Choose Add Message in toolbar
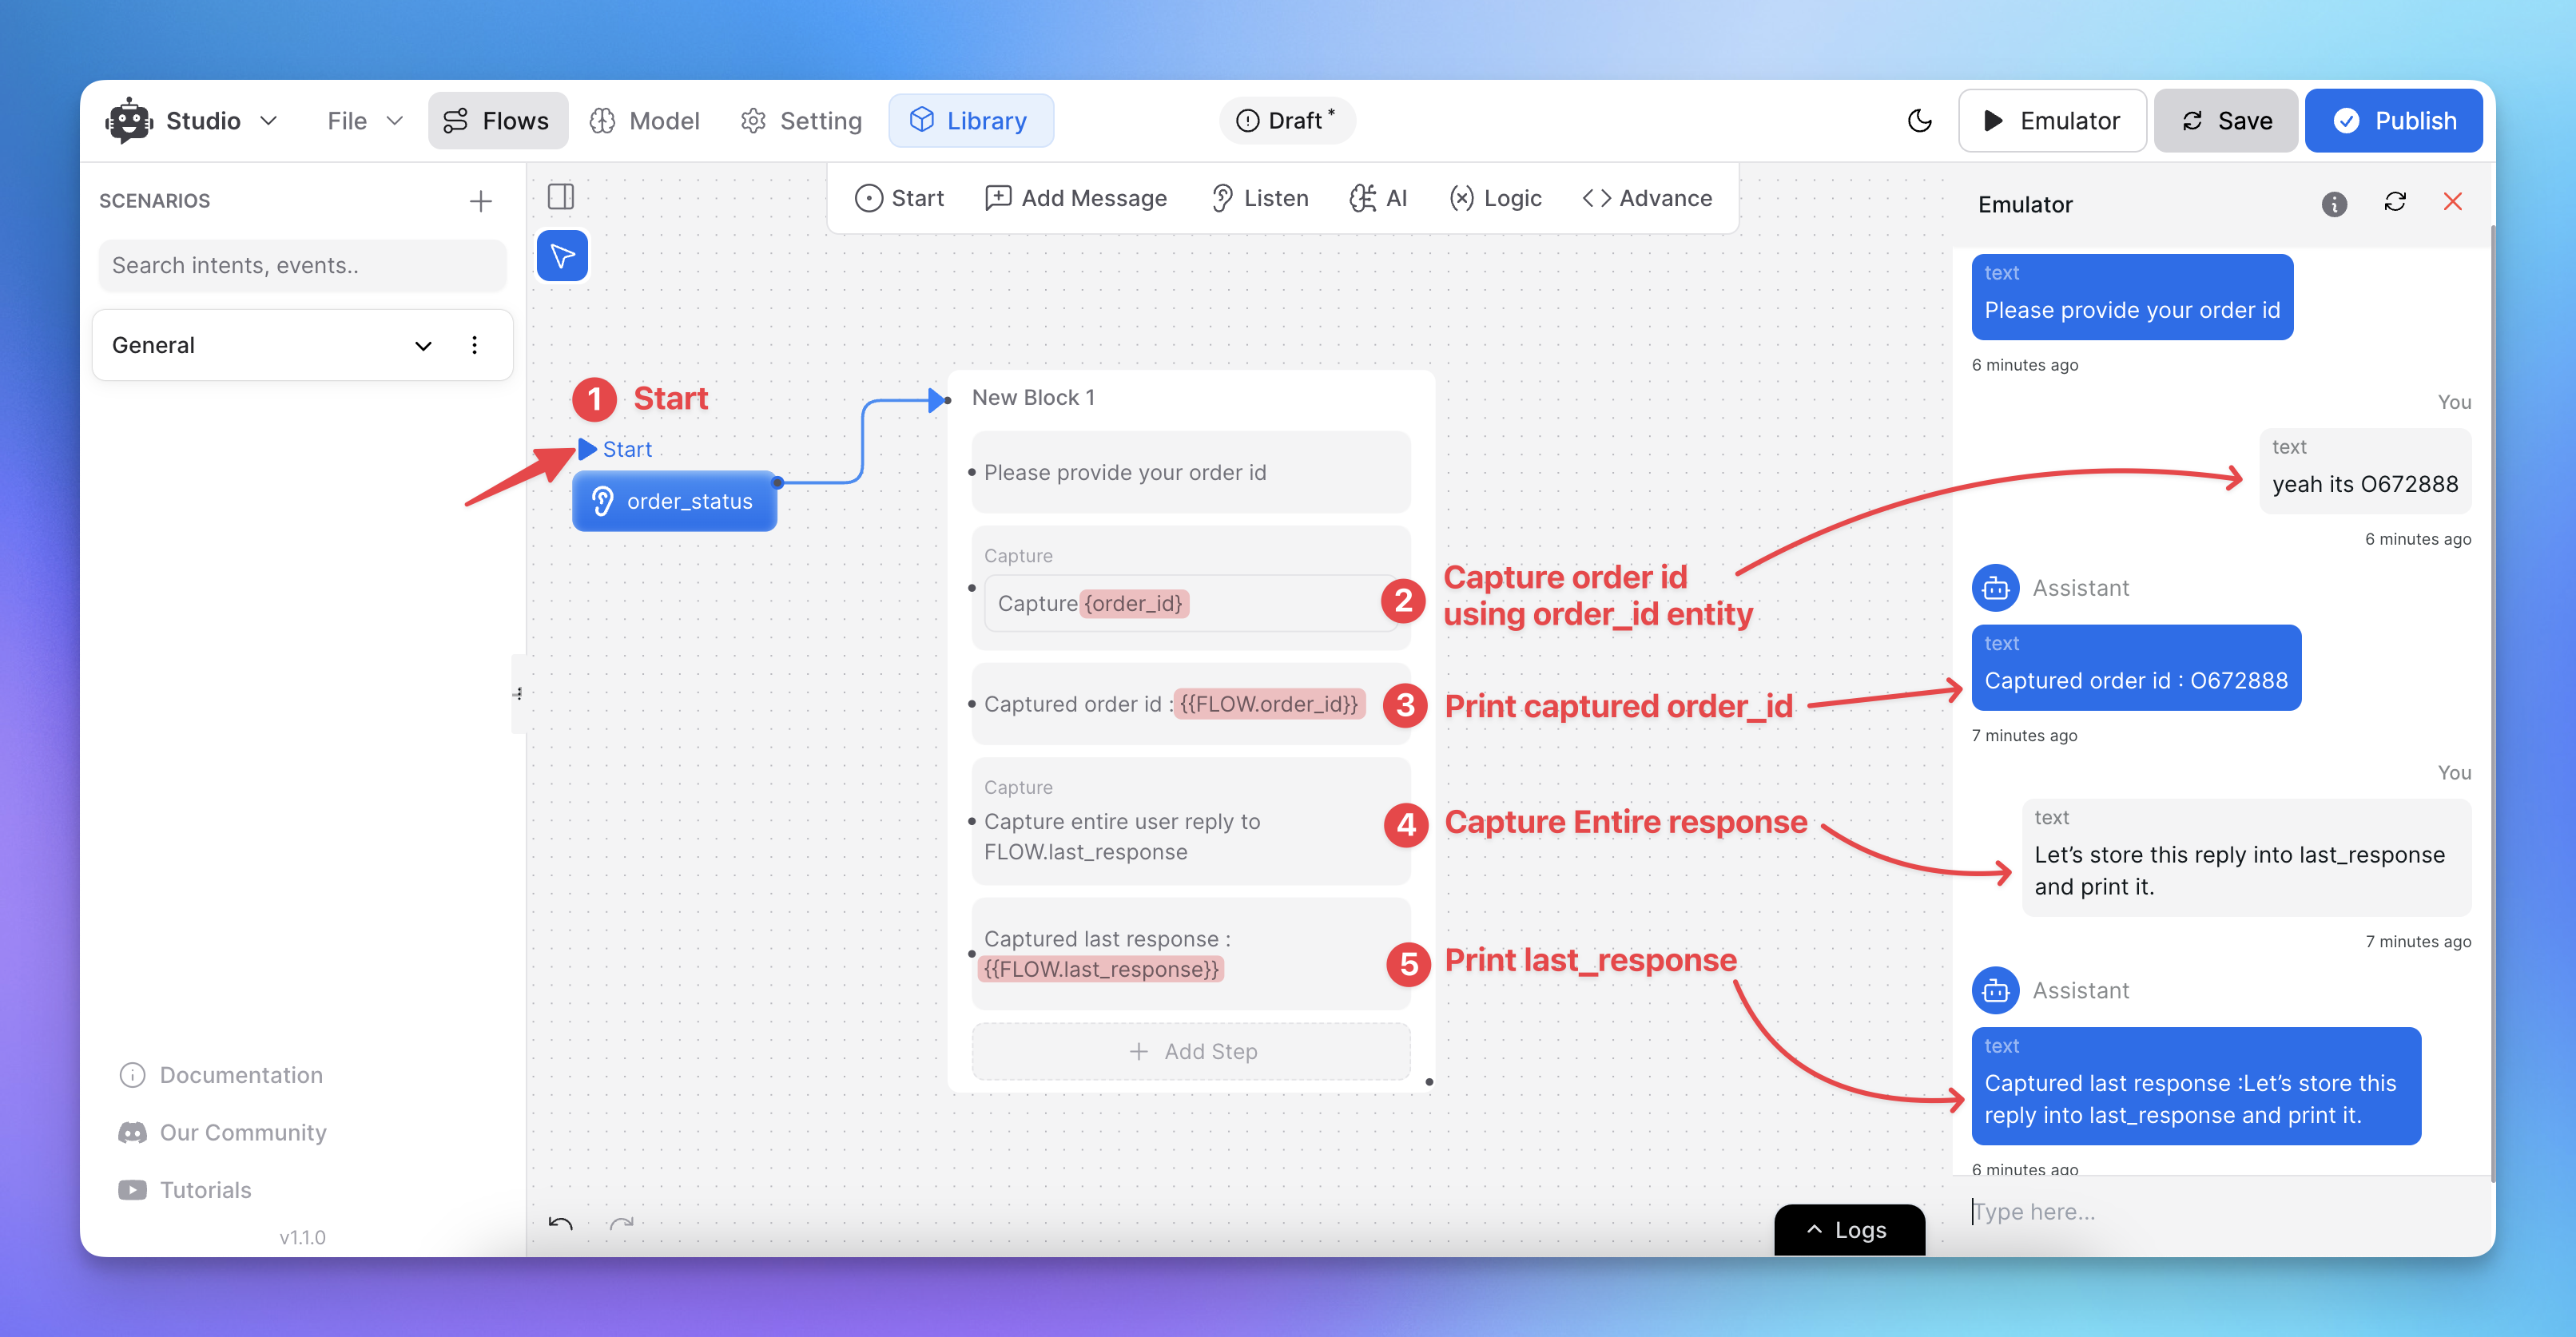This screenshot has height=1337, width=2576. pos(1076,198)
